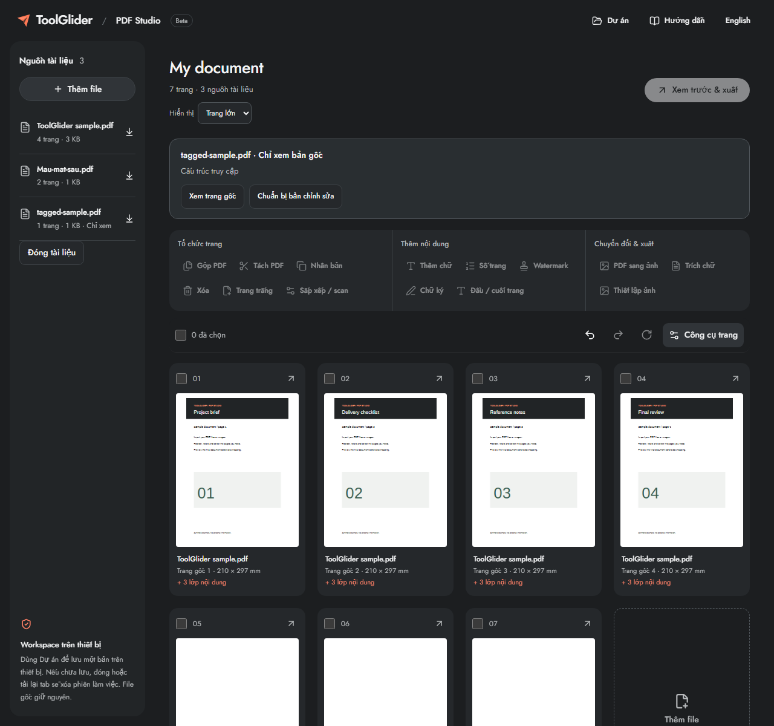Choose the Watermark tool
Screen dimensions: 774x726
(544, 266)
